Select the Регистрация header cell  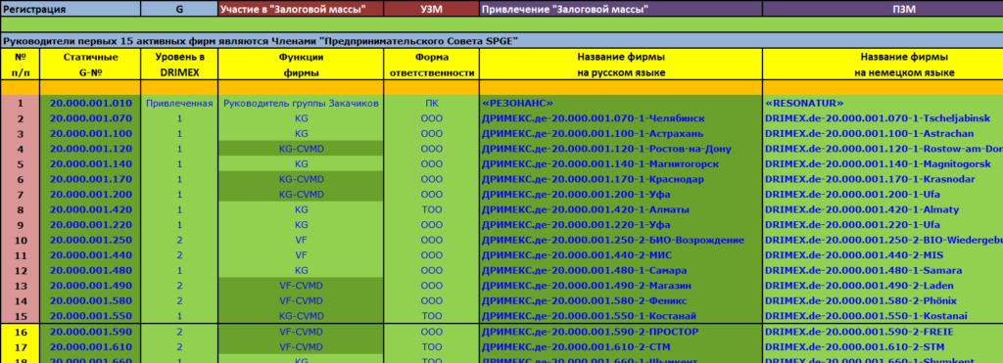tap(71, 9)
